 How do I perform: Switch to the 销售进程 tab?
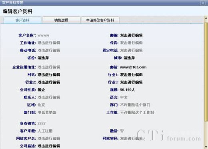61,20
